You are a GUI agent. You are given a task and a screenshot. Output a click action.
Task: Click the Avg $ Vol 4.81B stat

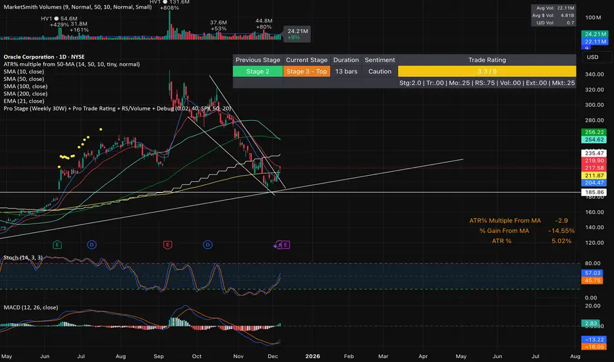(553, 15)
